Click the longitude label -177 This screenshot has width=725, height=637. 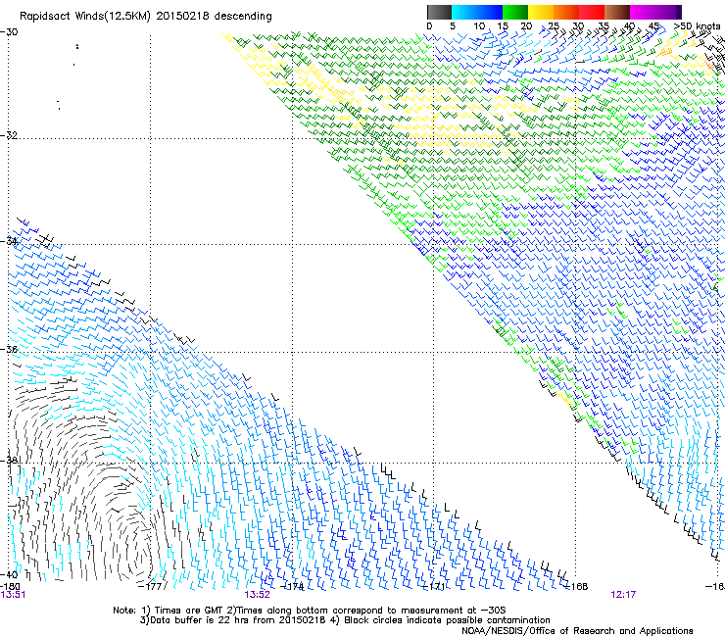click(x=150, y=586)
